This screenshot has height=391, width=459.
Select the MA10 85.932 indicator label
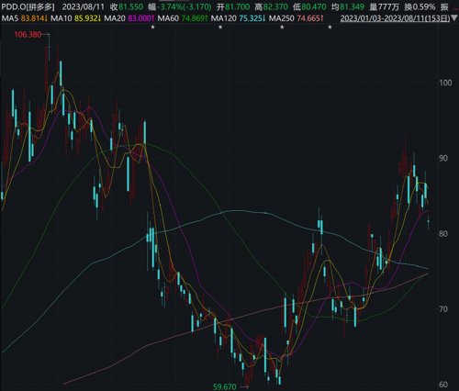[x=76, y=18]
